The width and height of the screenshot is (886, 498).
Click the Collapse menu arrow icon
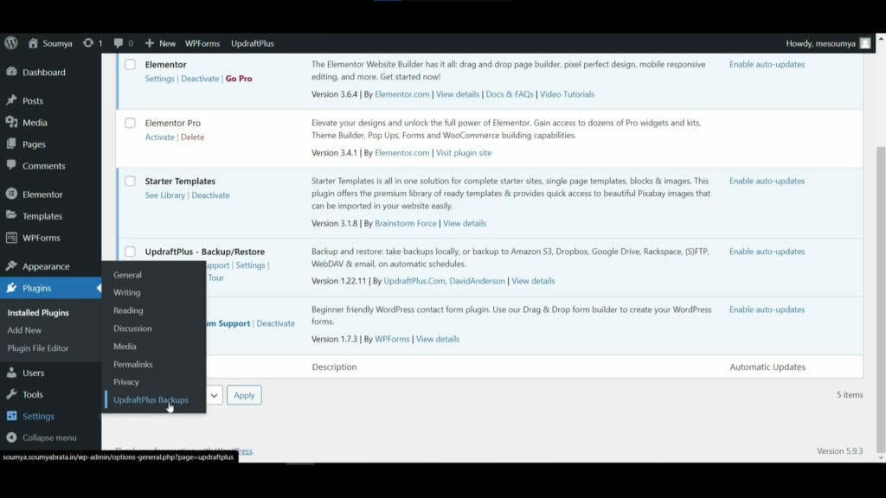pos(11,437)
